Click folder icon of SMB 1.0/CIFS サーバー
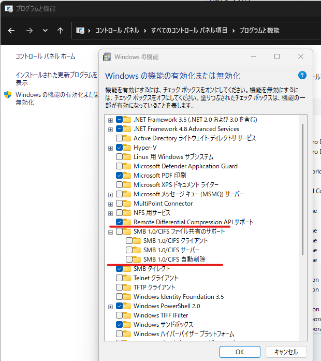 (x=137, y=250)
